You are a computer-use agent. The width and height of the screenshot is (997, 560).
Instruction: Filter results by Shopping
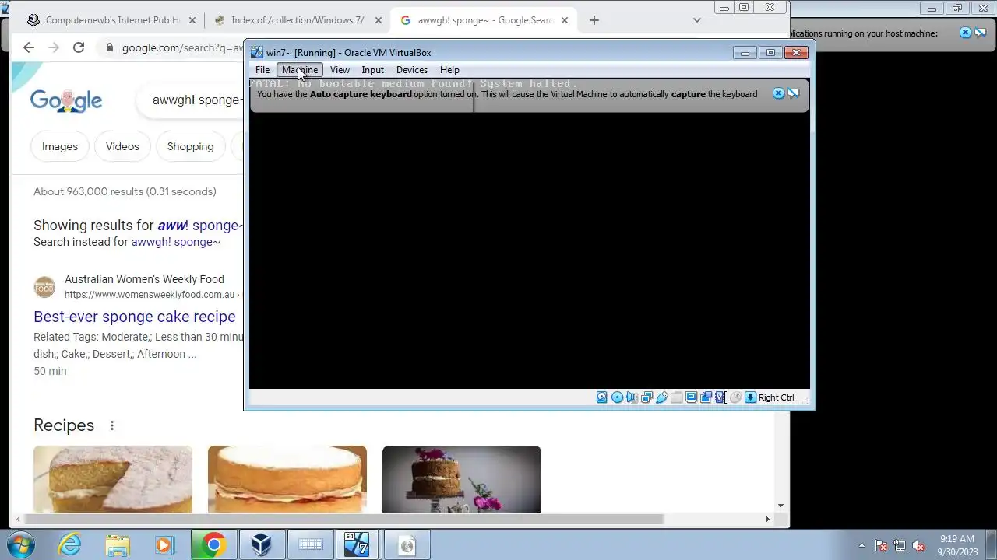click(190, 146)
